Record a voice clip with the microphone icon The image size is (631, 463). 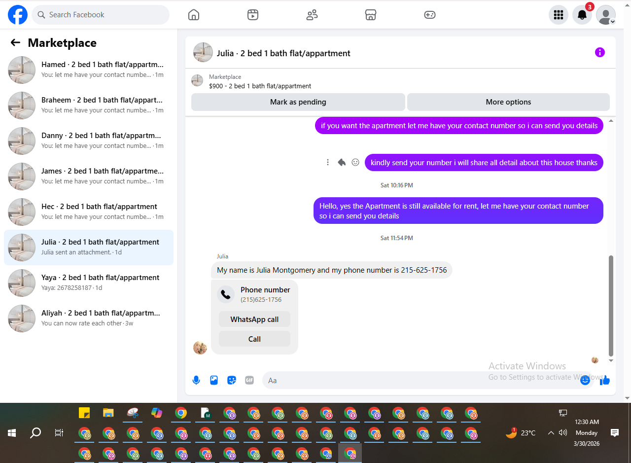[196, 380]
